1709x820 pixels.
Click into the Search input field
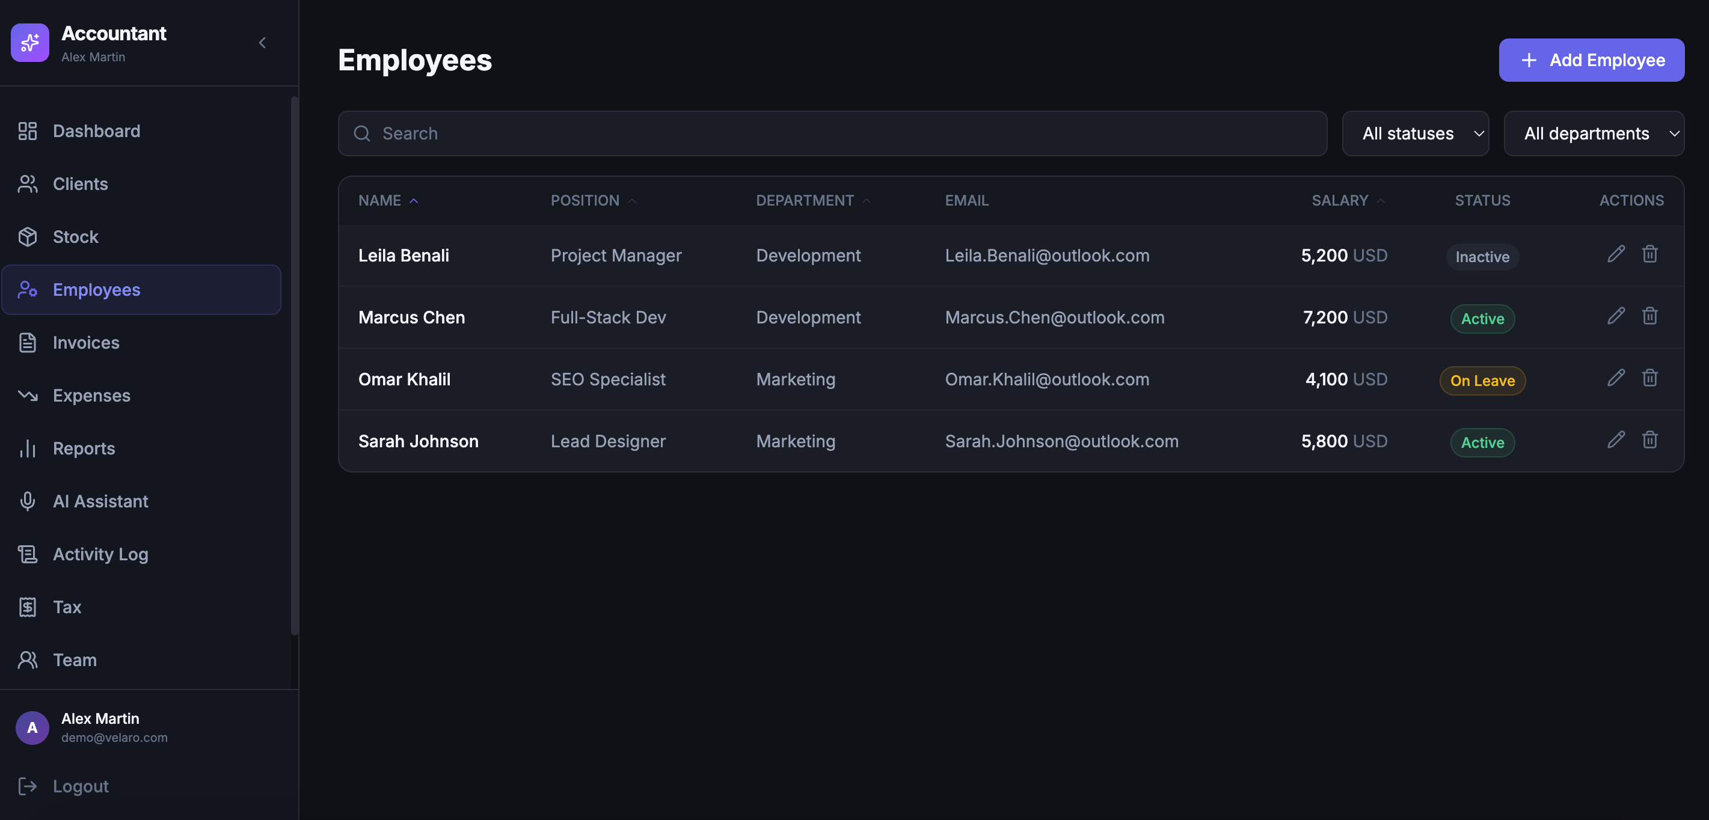[832, 133]
